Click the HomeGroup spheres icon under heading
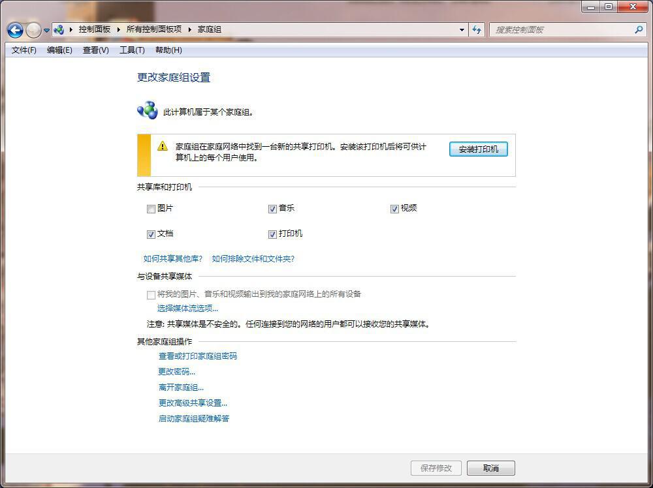This screenshot has height=488, width=653. point(148,110)
